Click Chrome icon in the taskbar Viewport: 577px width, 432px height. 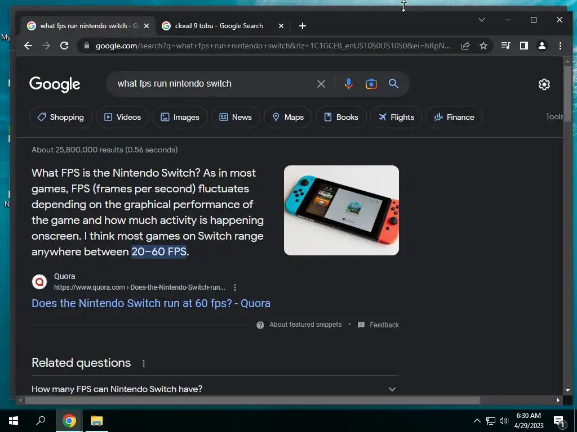pyautogui.click(x=69, y=421)
